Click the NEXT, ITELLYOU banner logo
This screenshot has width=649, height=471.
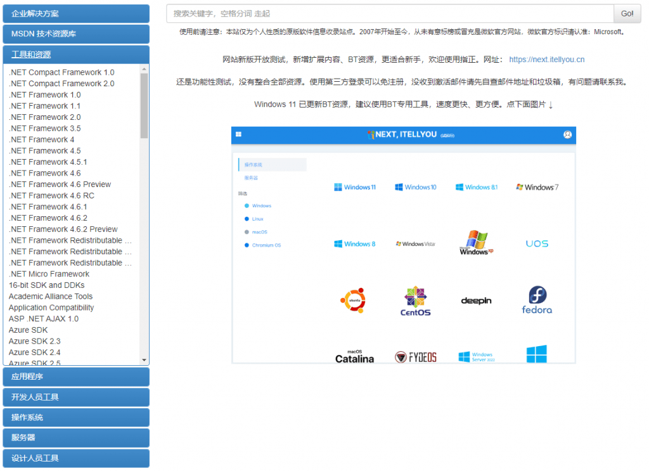411,134
